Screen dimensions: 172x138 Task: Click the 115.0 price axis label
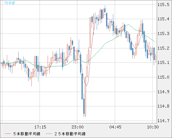[163, 77]
